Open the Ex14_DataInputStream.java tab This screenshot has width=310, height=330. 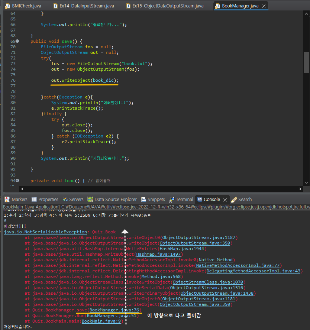[84, 6]
